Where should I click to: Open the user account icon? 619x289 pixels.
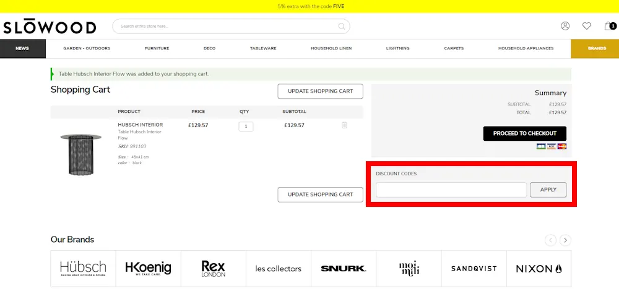coord(565,26)
